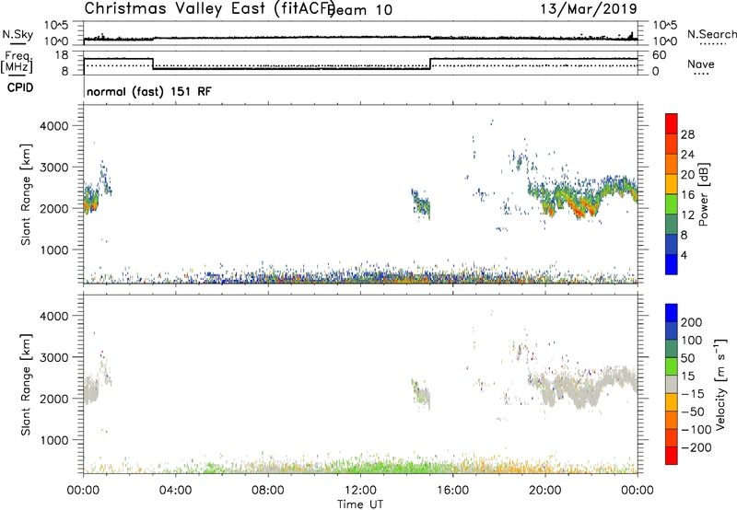Viewport: 737px width, 510px height.
Task: Click the '4000' tick of the power panel
Action: coord(53,126)
